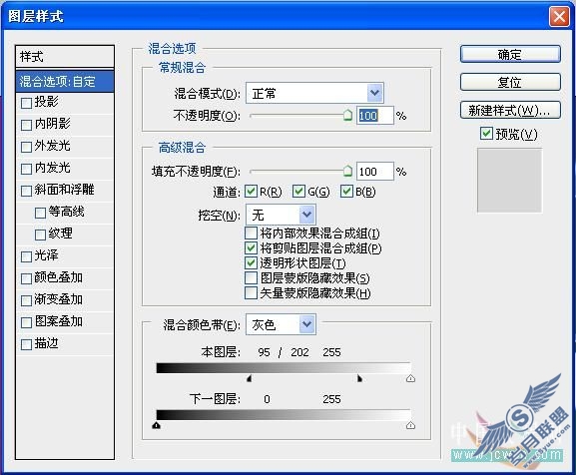Uncheck the G(G) channel checkbox
The height and width of the screenshot is (475, 576).
298,192
